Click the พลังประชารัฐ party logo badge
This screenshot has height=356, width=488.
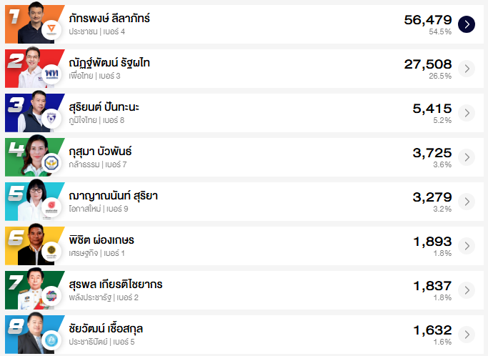[51, 297]
